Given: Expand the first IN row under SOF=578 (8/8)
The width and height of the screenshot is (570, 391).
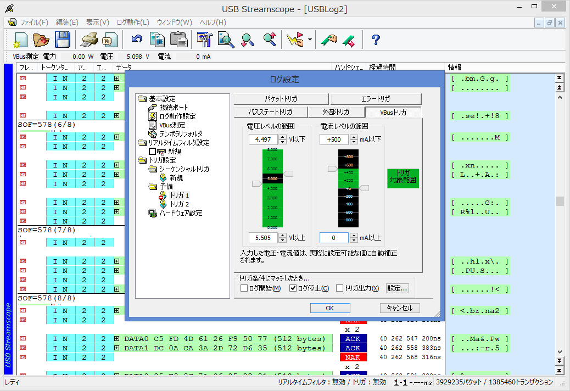Looking at the screenshot, I should tap(116, 311).
